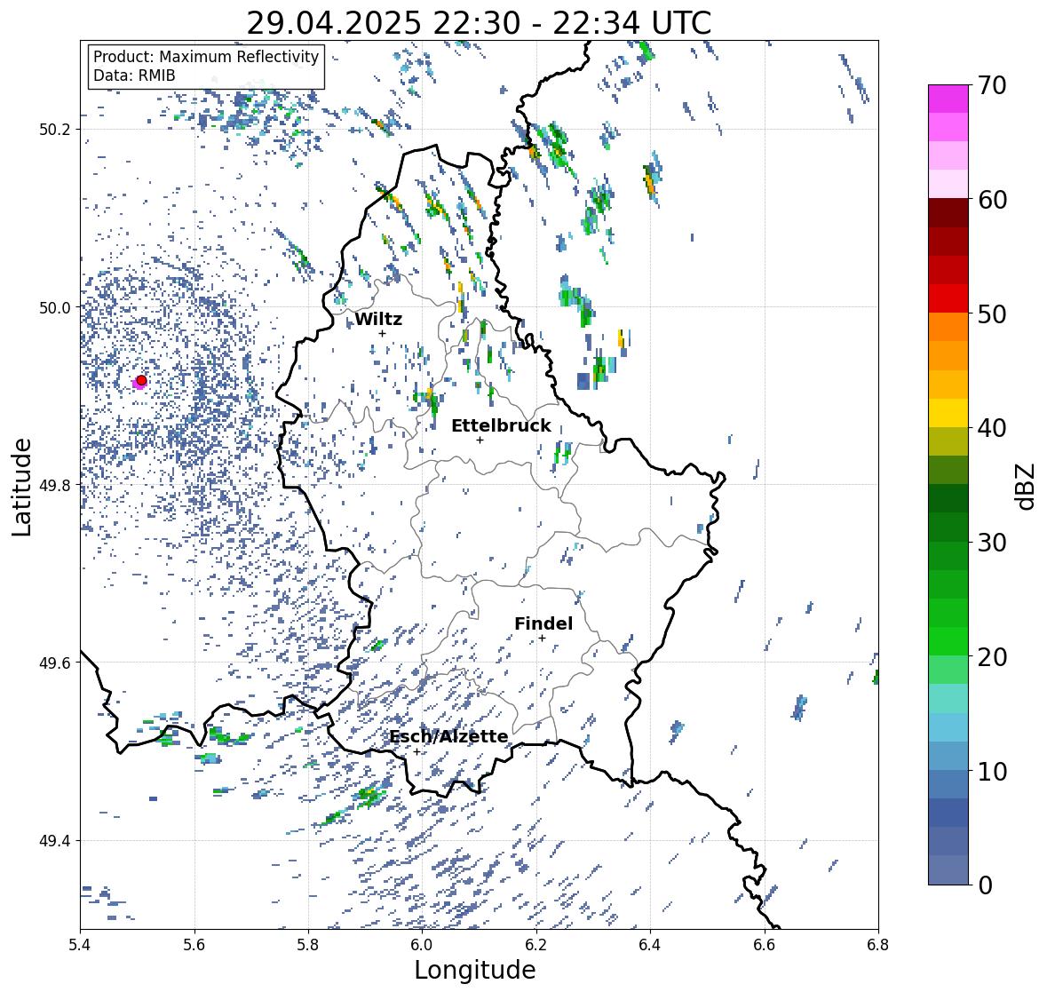Click the dBZ colorbar label
Screen dimensions: 1047x992
click(1027, 486)
